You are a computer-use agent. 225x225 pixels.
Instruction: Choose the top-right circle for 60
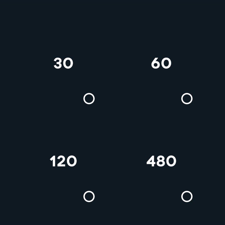point(187,99)
